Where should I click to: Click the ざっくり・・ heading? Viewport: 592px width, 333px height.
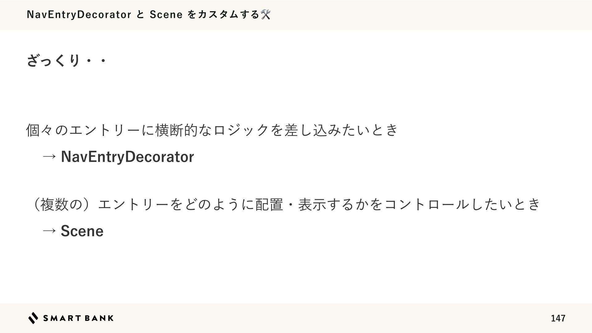[67, 61]
